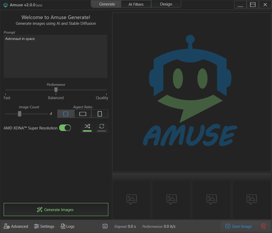Open the Generate tab
This screenshot has height=233, width=272.
point(107,4)
